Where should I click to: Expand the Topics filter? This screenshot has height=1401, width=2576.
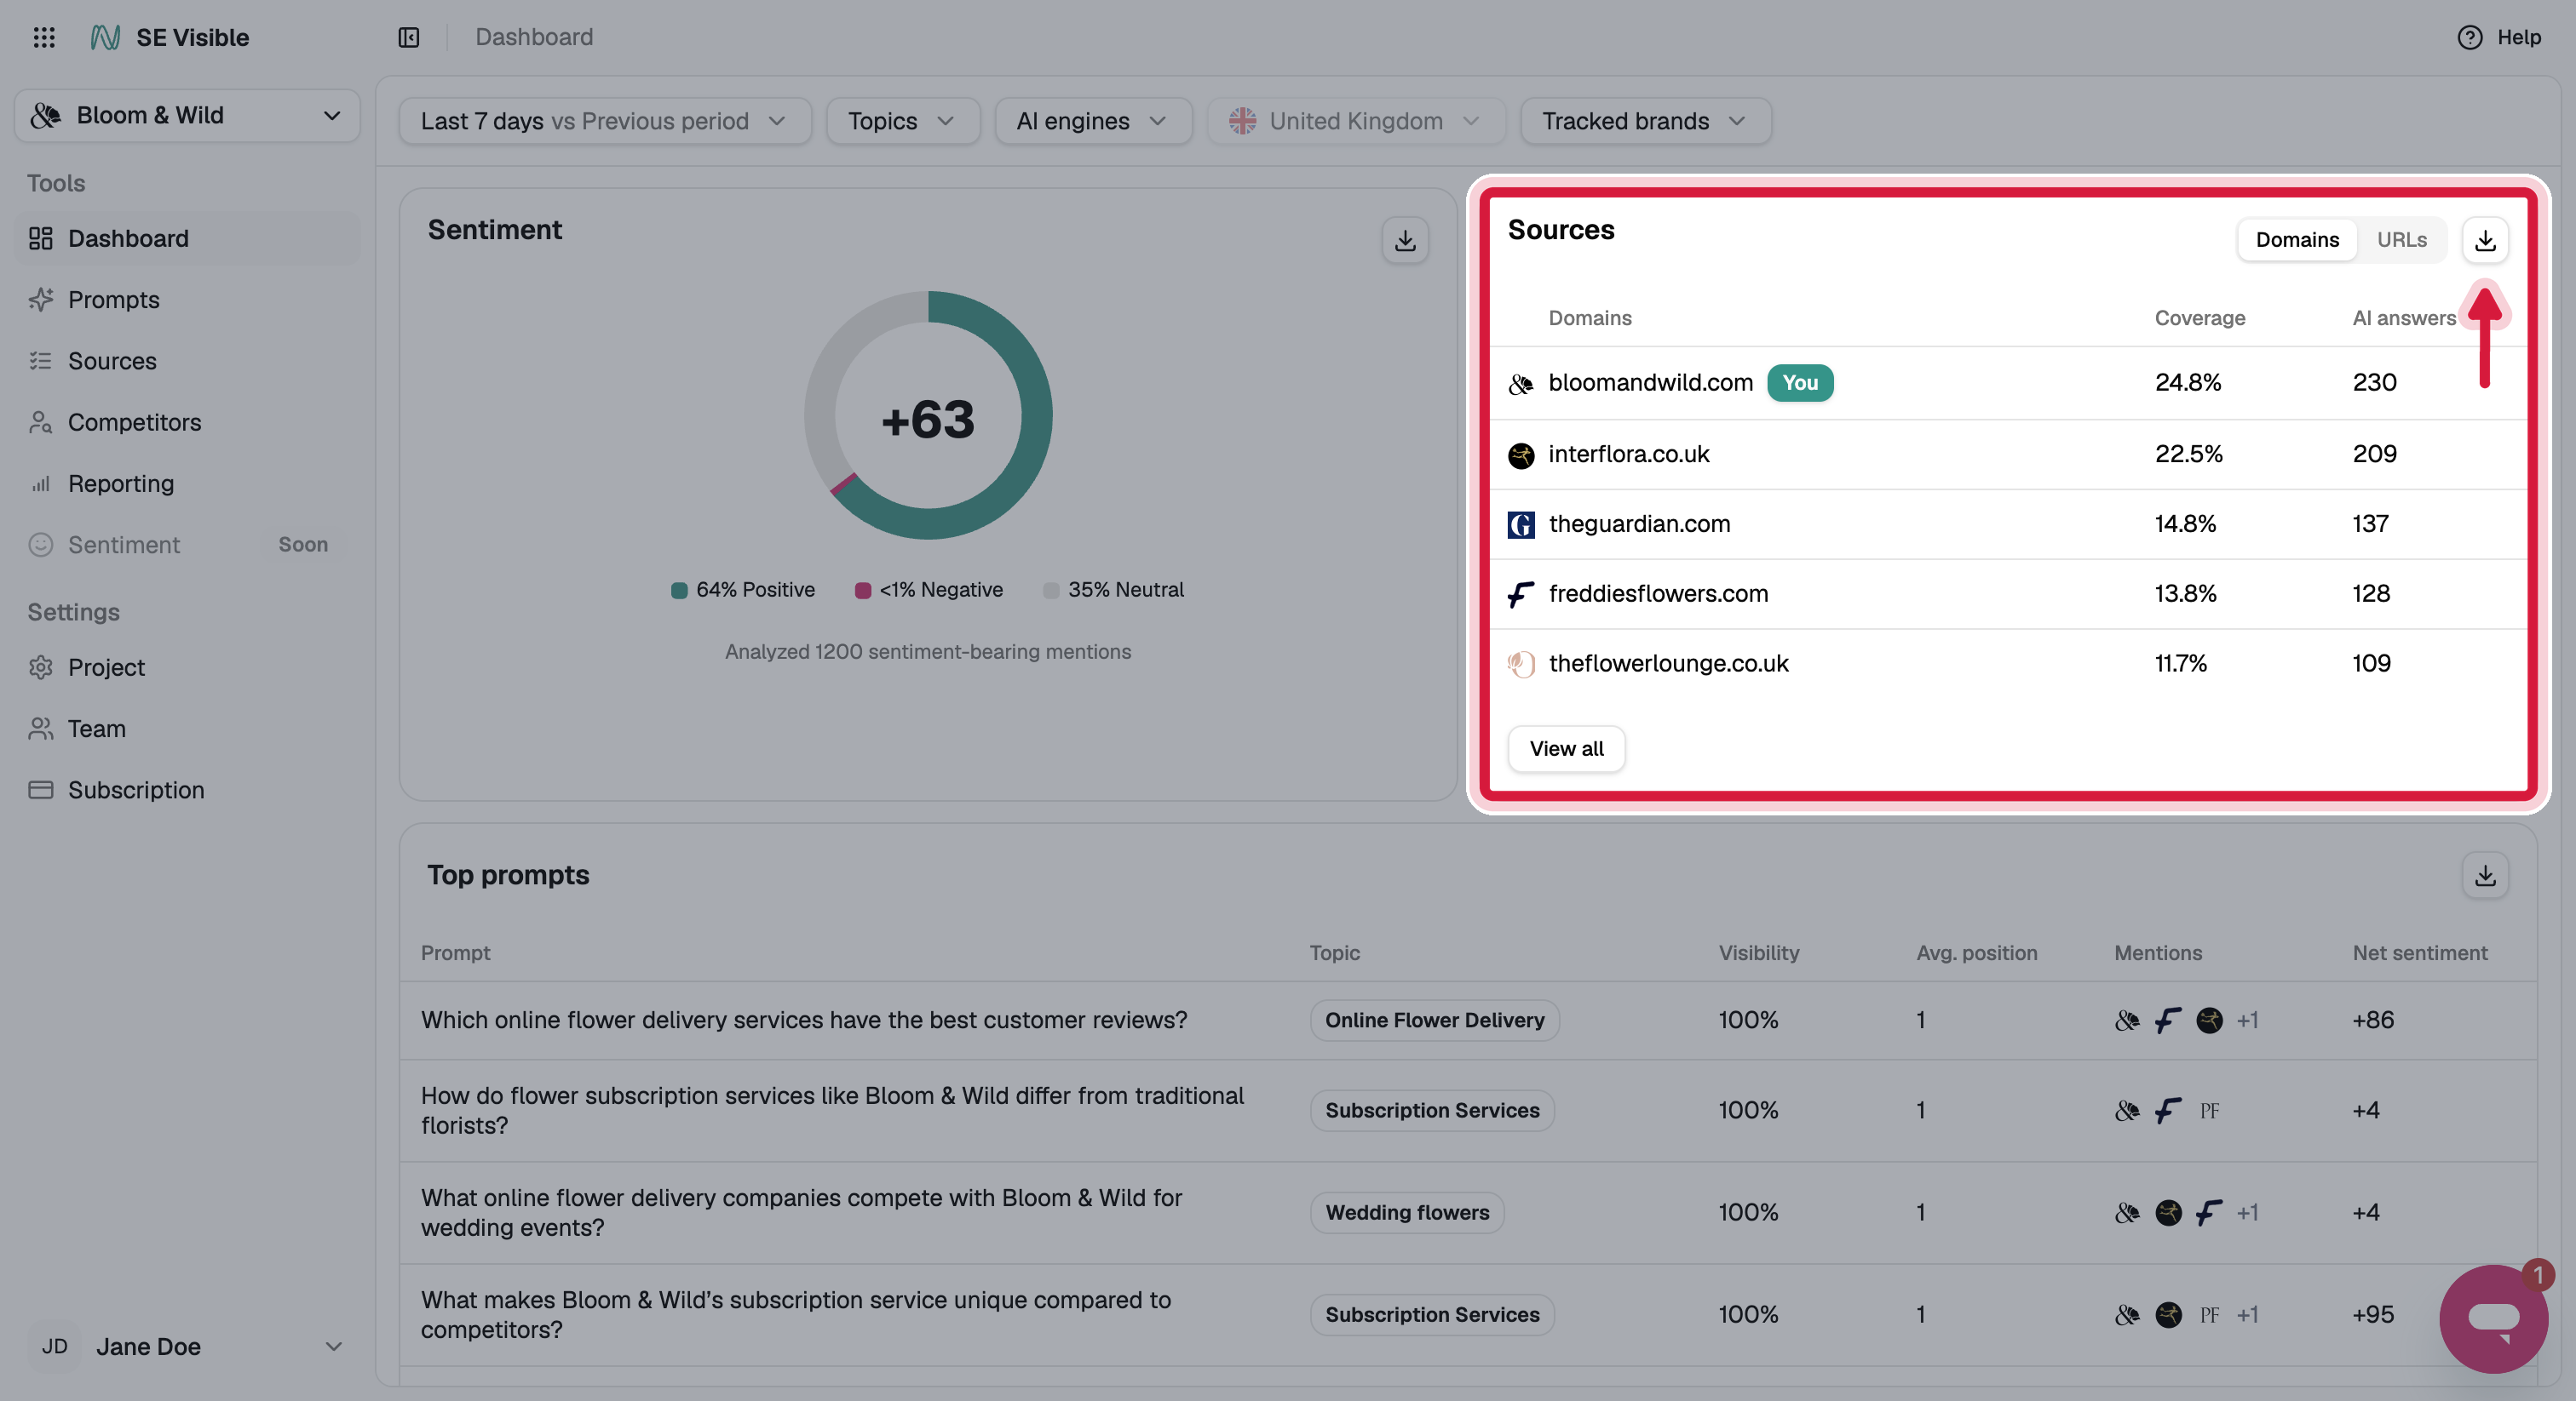[x=902, y=121]
